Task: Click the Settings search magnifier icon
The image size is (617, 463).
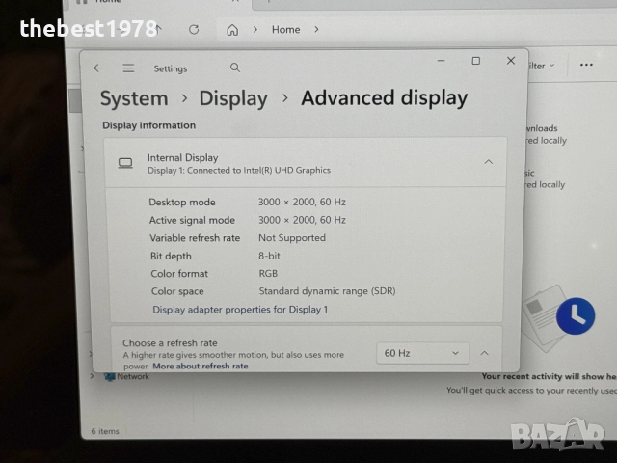Action: [235, 68]
